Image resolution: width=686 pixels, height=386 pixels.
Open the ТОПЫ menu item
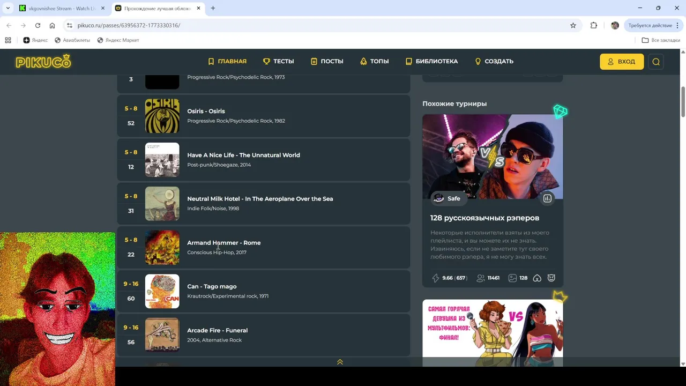pyautogui.click(x=375, y=61)
